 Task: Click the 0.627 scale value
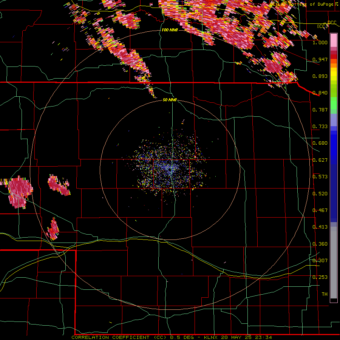point(320,160)
